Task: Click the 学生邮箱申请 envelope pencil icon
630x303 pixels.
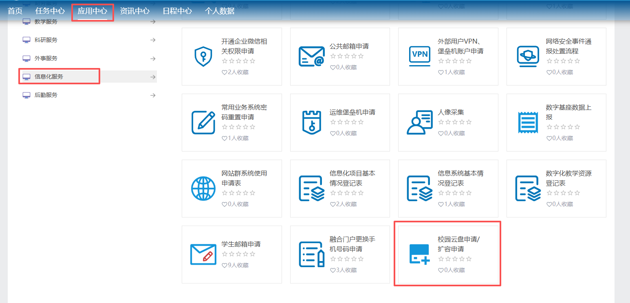Action: click(203, 254)
